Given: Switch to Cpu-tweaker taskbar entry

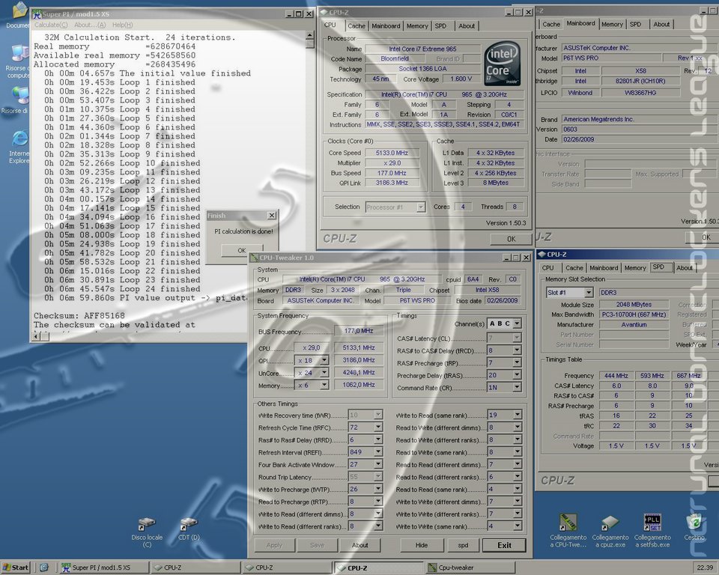Looking at the screenshot, I should [470, 568].
